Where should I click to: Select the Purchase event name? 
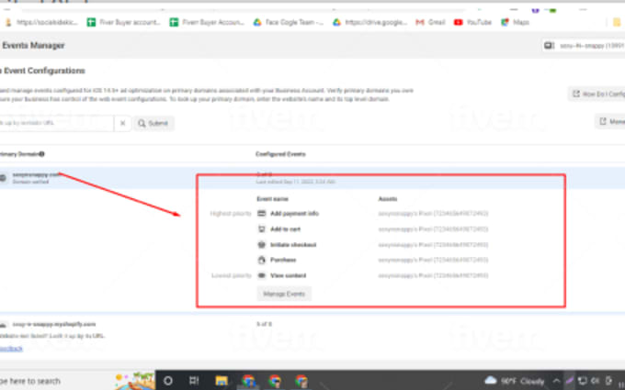point(283,261)
